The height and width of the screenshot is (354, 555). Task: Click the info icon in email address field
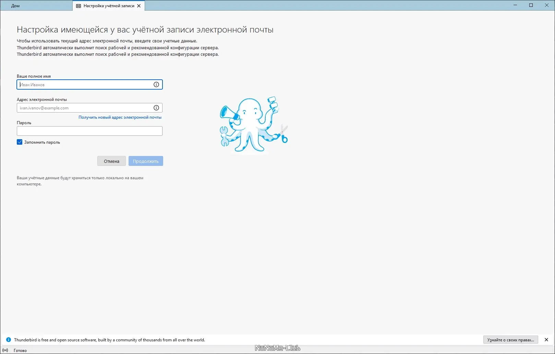pyautogui.click(x=156, y=108)
